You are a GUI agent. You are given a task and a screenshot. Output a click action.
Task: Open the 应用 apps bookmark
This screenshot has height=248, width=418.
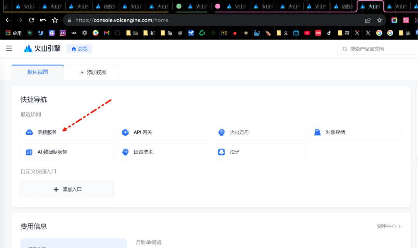click(x=14, y=33)
